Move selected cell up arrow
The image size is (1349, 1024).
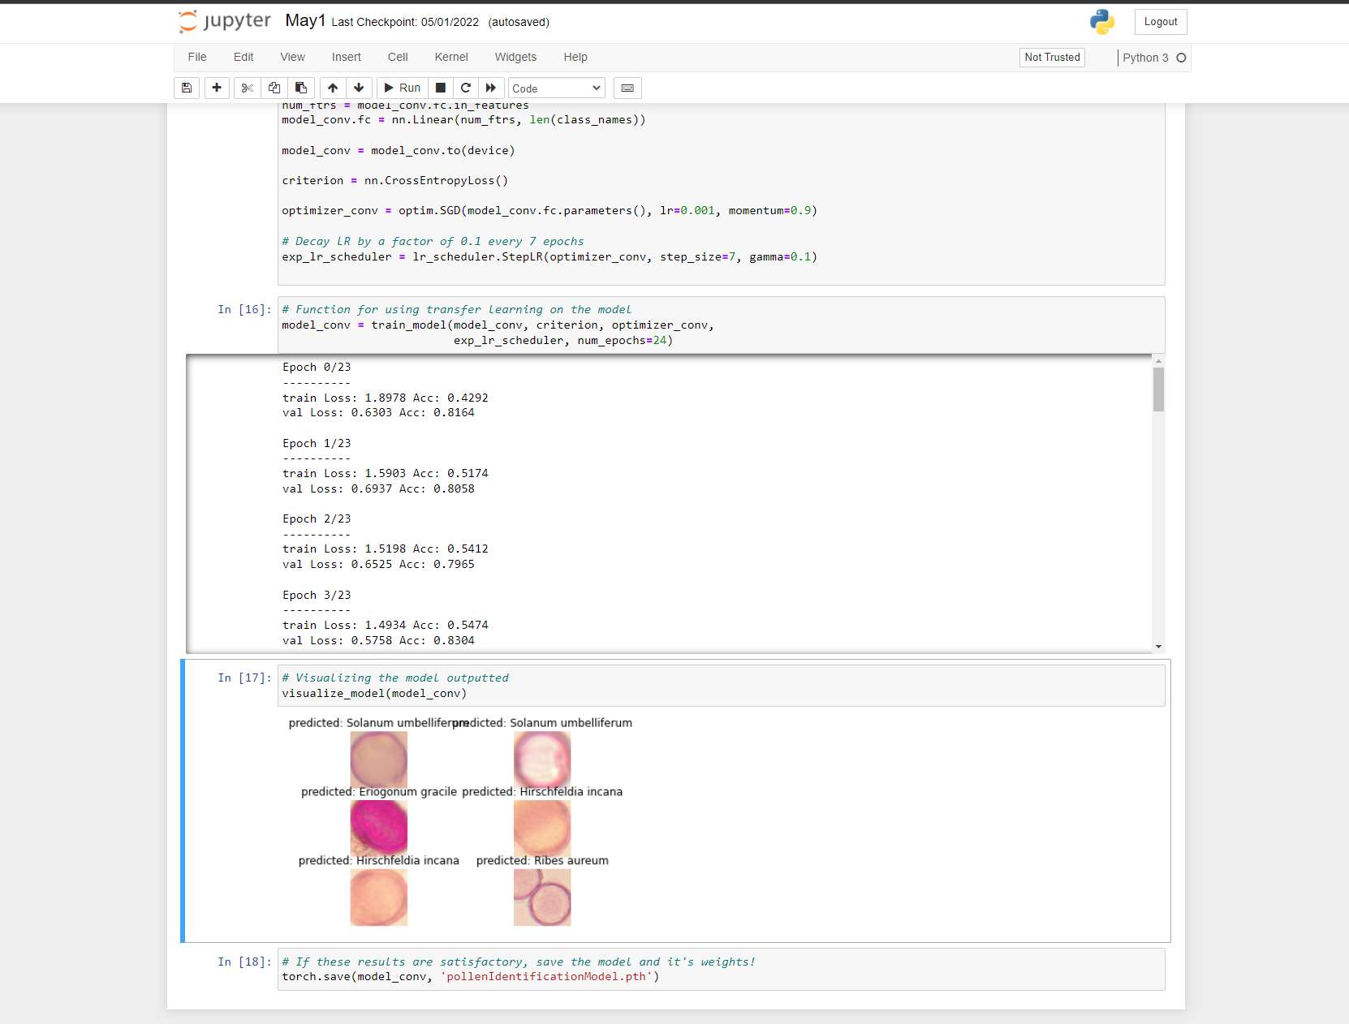click(333, 88)
